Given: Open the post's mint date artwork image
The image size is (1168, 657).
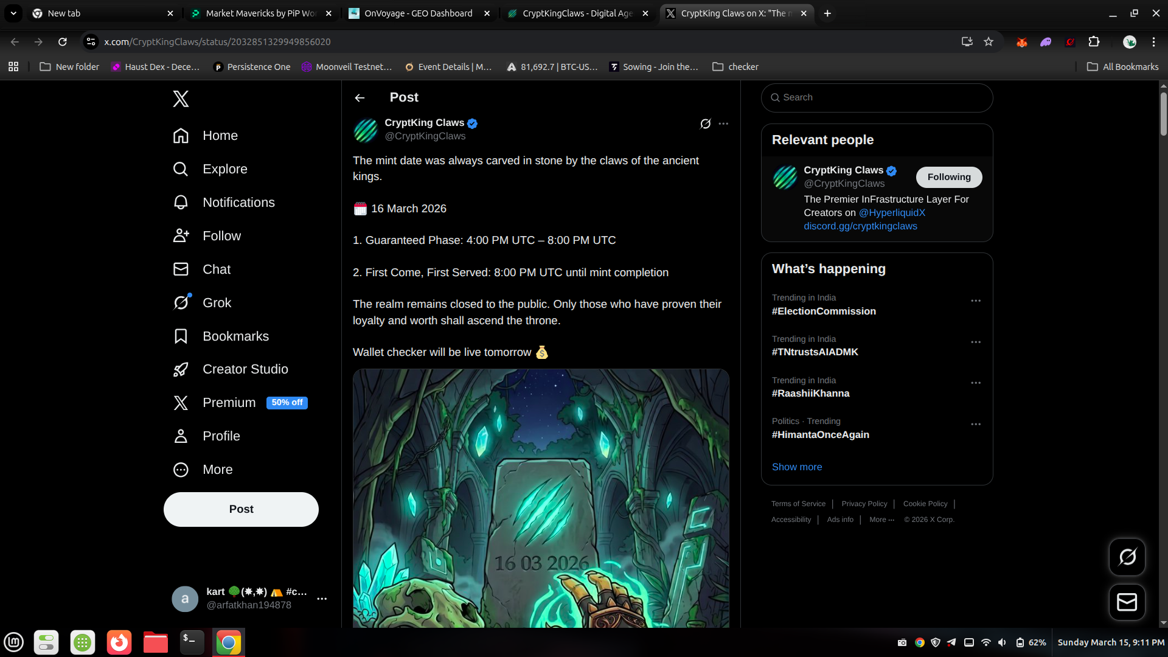Looking at the screenshot, I should pyautogui.click(x=541, y=498).
